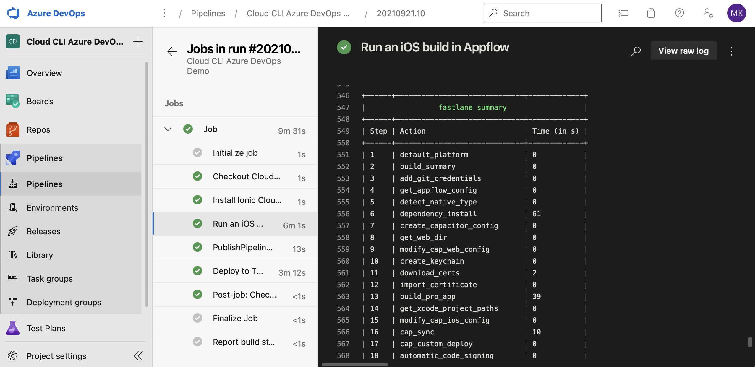
Task: Open the Cloud CLI Azure DevOps Demo link
Action: coord(234,66)
